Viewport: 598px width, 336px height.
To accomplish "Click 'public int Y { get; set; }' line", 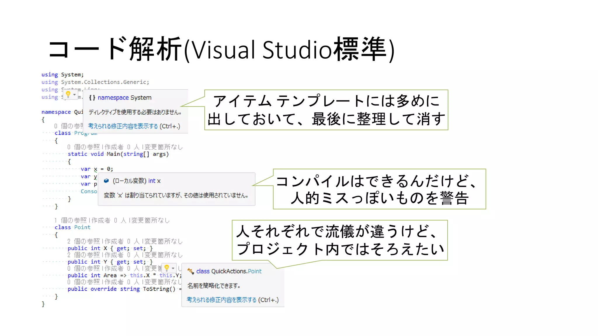I will pyautogui.click(x=110, y=262).
